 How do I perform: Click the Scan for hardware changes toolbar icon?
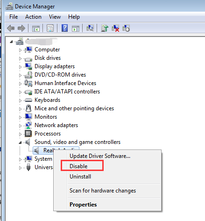point(90,28)
